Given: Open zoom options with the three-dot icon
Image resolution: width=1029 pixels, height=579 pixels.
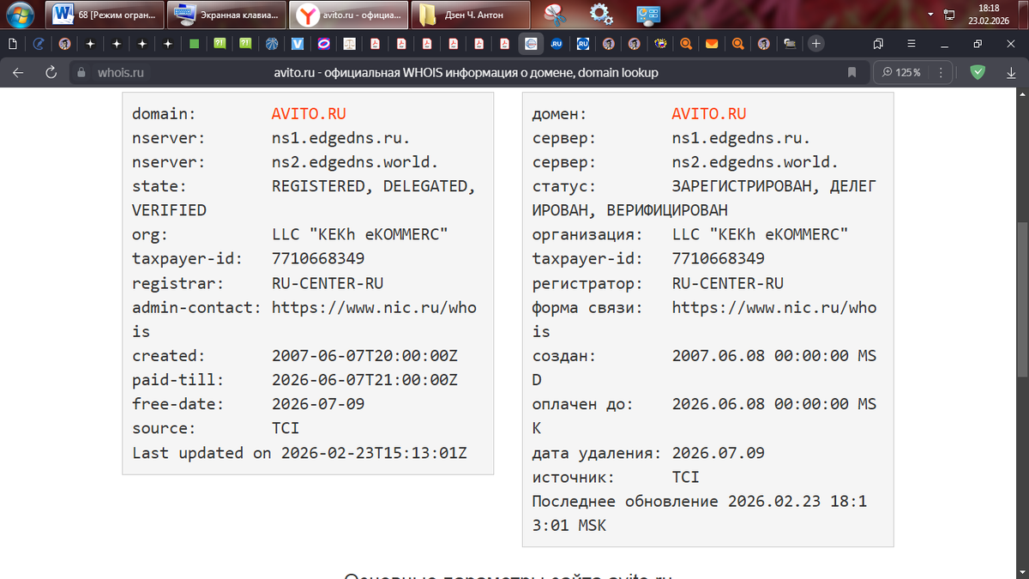Looking at the screenshot, I should (942, 73).
